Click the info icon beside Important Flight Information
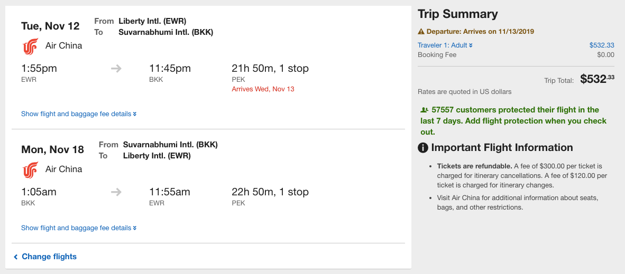This screenshot has width=625, height=274. [x=423, y=148]
